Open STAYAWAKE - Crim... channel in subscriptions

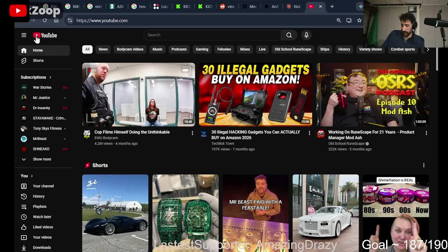[x=44, y=118]
